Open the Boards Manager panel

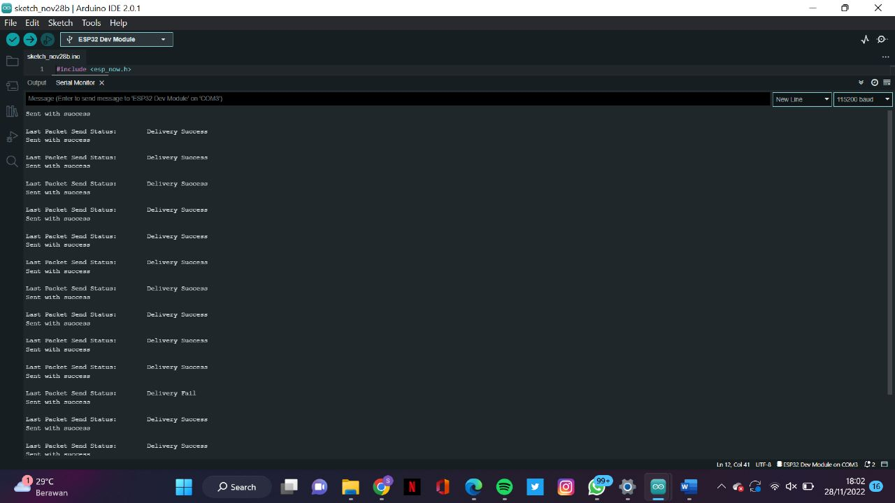12,85
